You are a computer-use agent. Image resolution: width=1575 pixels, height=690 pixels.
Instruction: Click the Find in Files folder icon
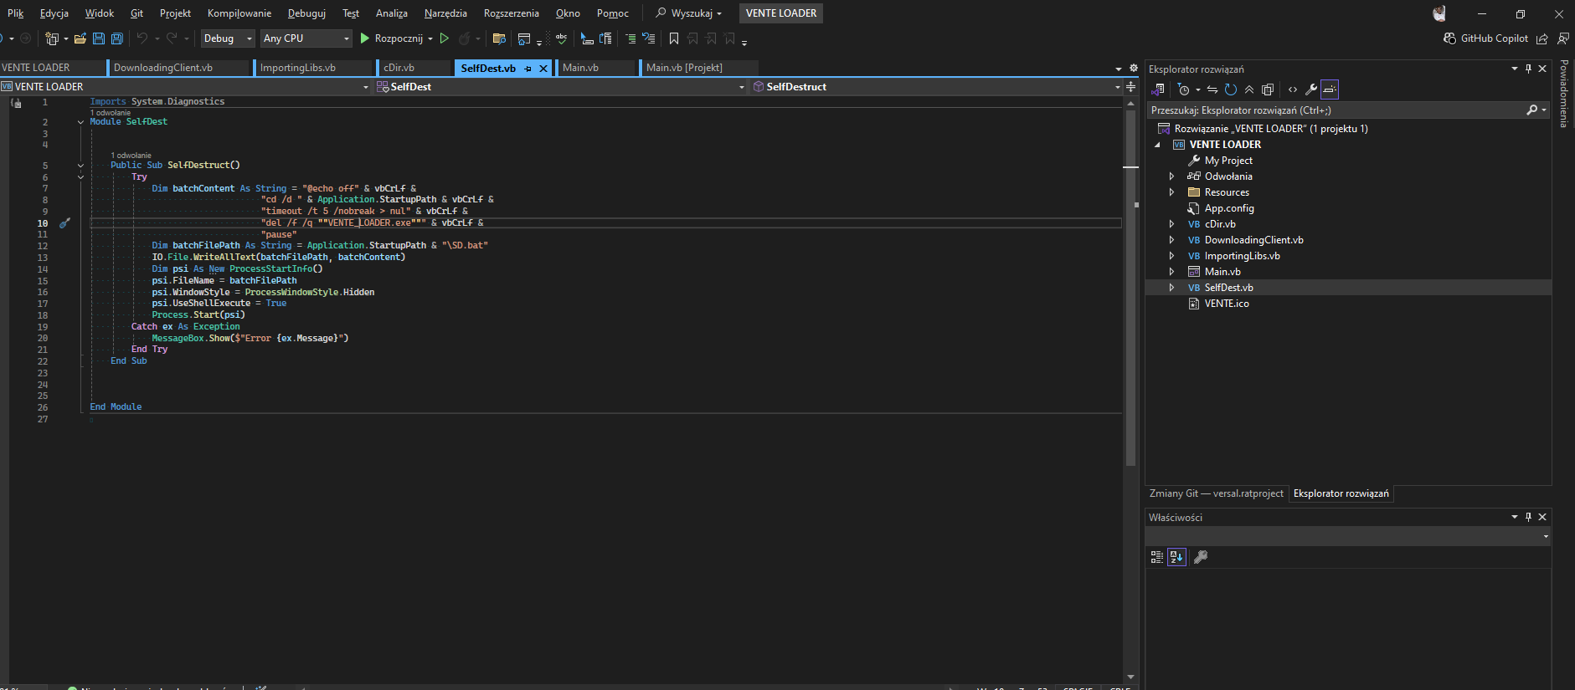499,38
